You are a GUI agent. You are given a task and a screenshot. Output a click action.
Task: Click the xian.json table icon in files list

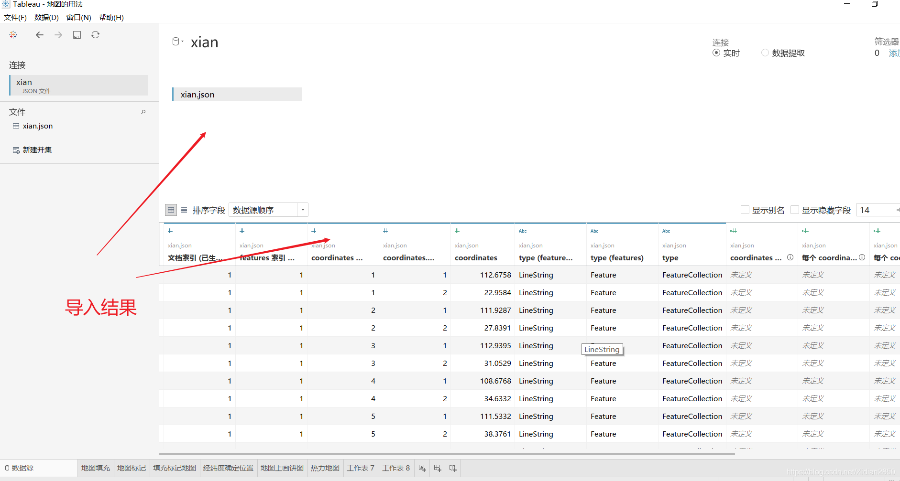coord(16,126)
